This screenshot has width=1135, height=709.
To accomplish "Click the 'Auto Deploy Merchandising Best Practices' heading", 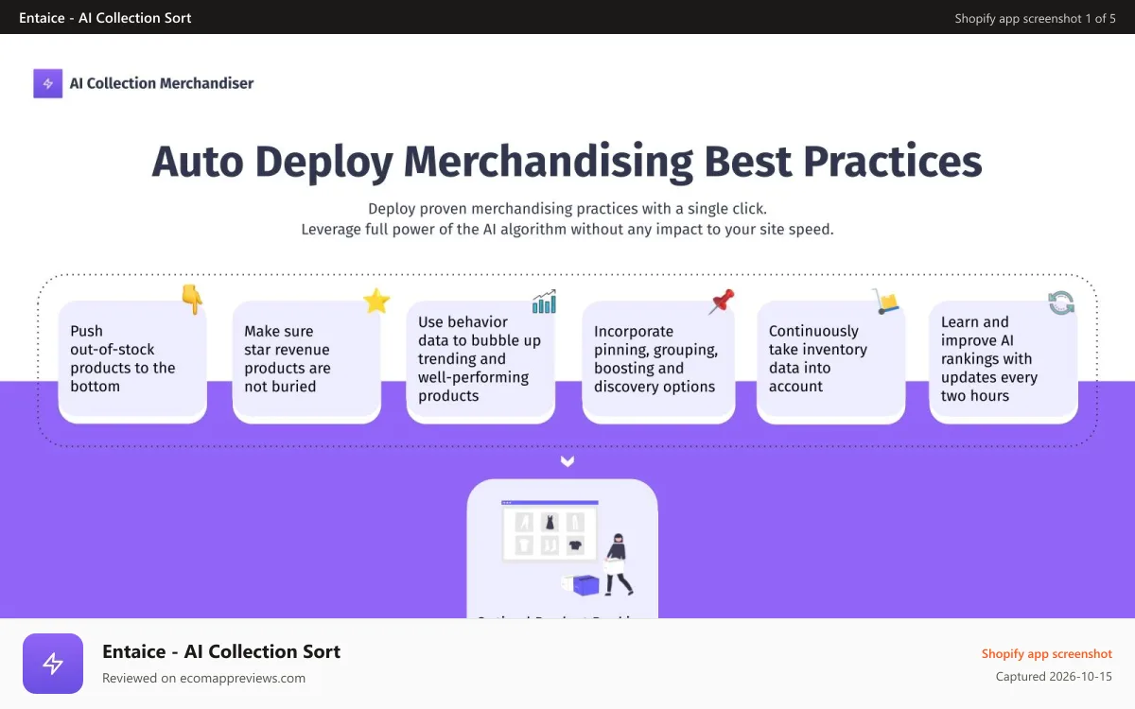I will (567, 162).
